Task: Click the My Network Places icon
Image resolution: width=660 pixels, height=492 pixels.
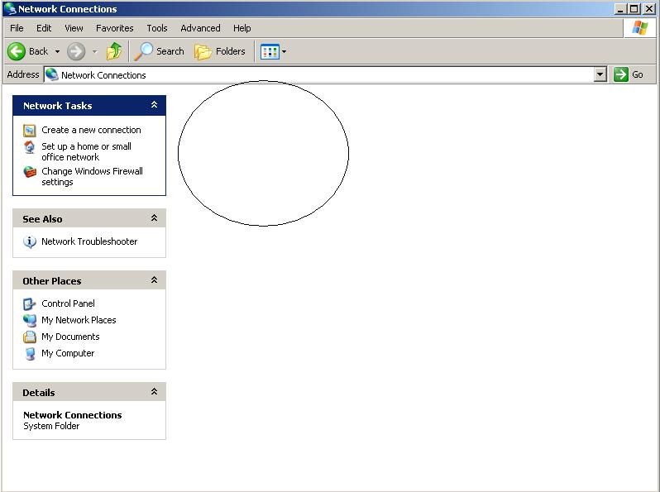Action: point(30,320)
